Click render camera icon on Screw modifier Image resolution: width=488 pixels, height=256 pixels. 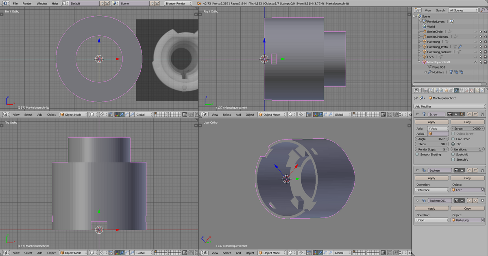[x=451, y=114]
